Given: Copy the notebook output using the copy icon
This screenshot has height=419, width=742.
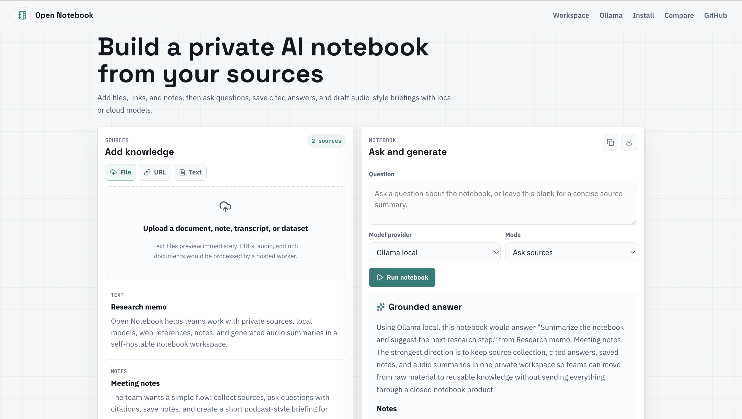Looking at the screenshot, I should tap(610, 142).
